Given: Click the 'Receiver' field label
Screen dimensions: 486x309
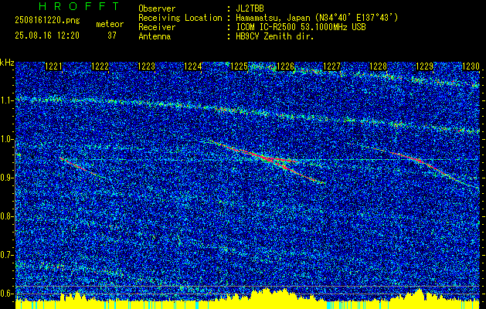Looking at the screenshot, I should pyautogui.click(x=157, y=27).
